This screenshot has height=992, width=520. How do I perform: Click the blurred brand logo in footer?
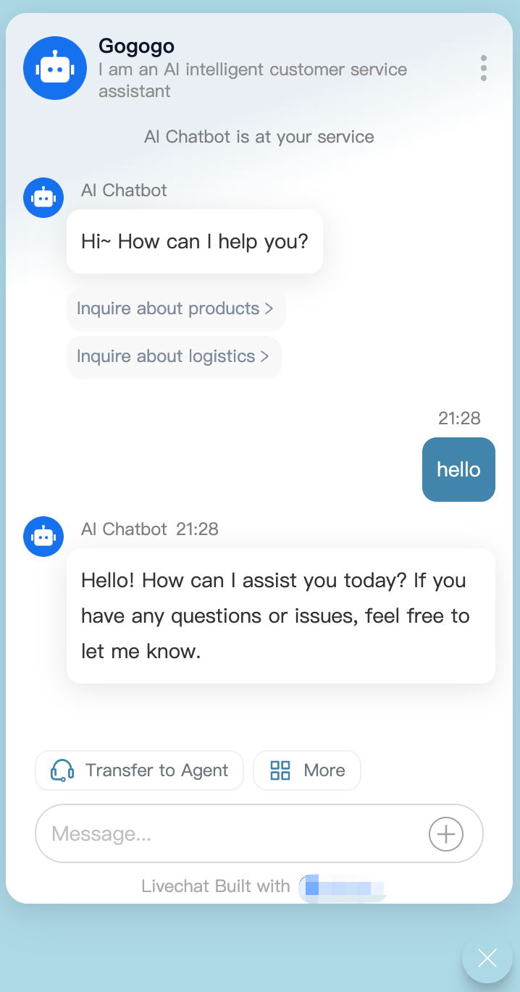[x=342, y=887]
